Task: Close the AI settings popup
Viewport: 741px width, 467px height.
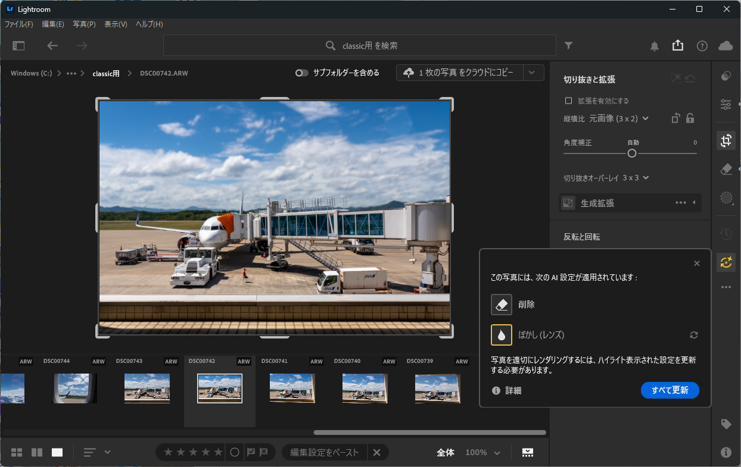Action: (697, 264)
